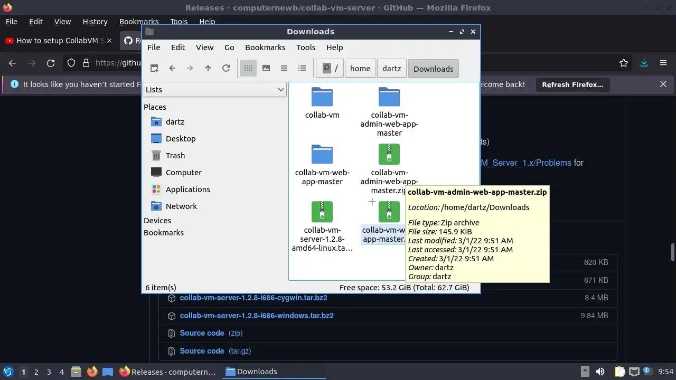Screen dimensions: 676x380
Task: Open the Lubuntu start menu
Action: pos(8,372)
